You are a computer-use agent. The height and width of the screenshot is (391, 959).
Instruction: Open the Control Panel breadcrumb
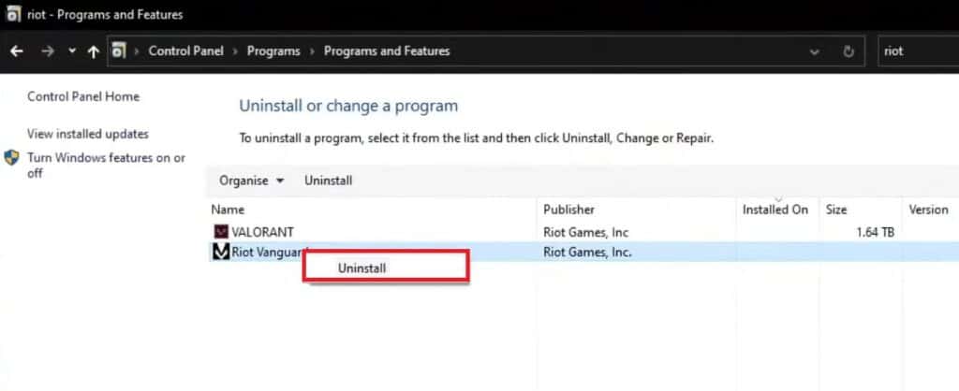(186, 51)
